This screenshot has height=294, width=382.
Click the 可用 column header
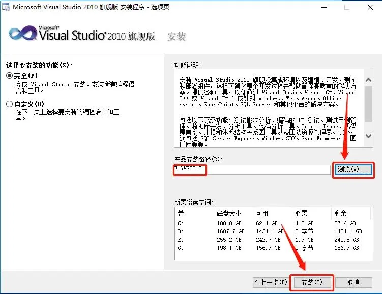pos(273,213)
